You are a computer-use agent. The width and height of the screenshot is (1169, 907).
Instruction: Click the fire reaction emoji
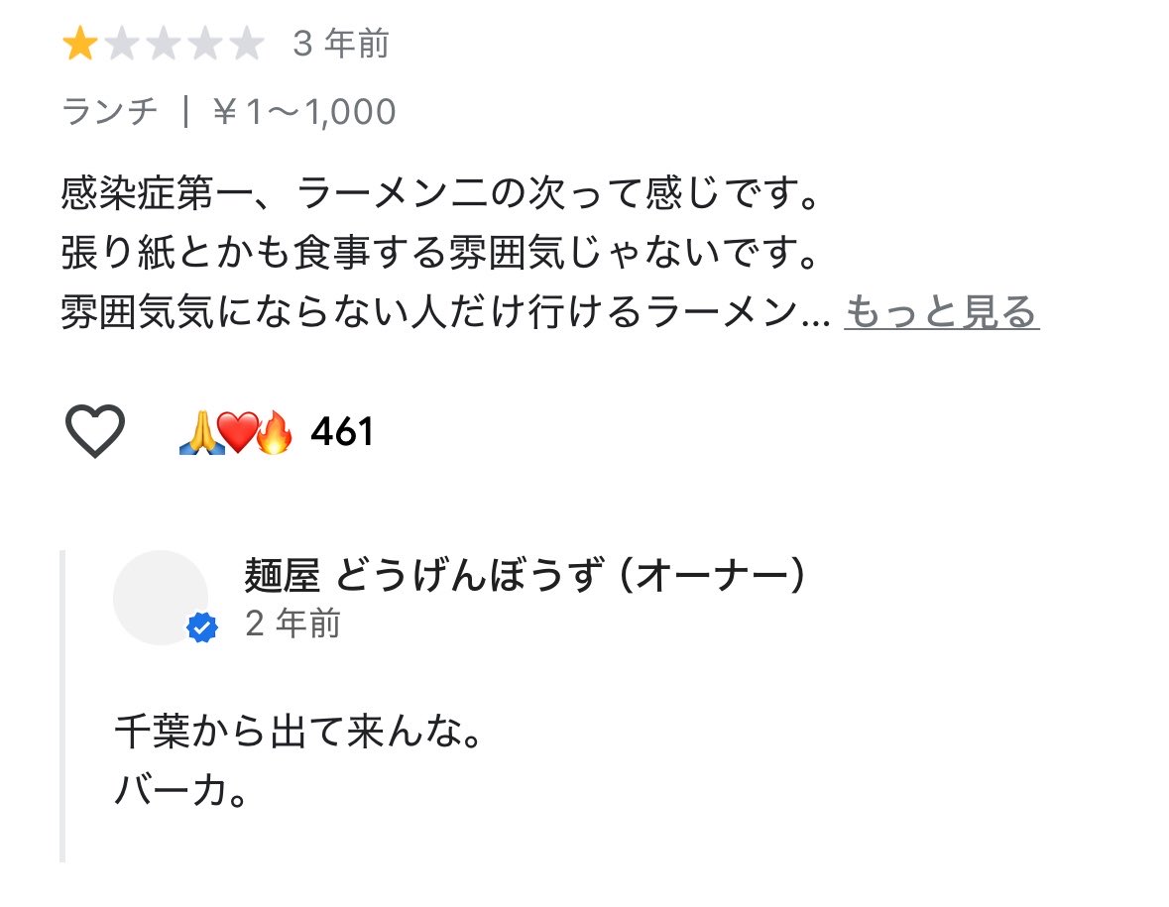click(274, 432)
